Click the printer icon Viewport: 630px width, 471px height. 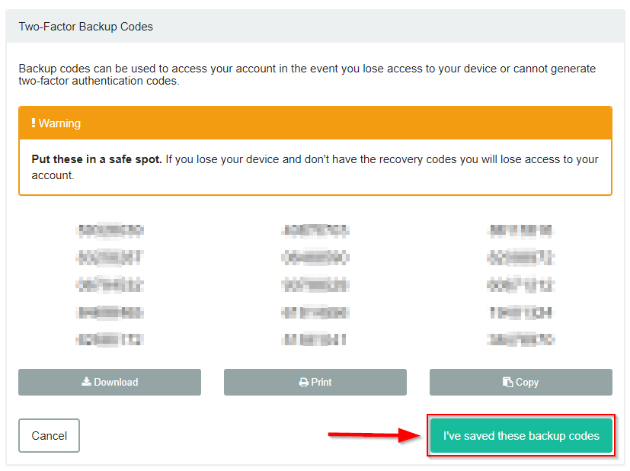304,382
